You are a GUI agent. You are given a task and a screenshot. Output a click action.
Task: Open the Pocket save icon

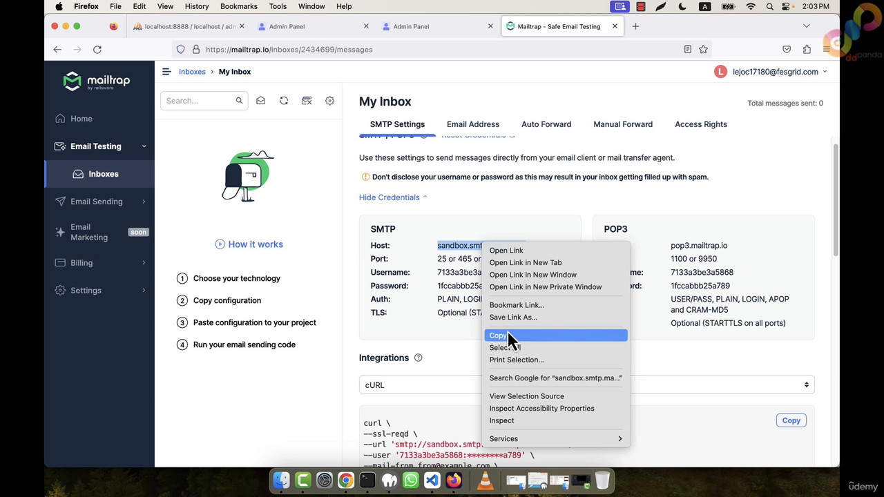(x=787, y=50)
